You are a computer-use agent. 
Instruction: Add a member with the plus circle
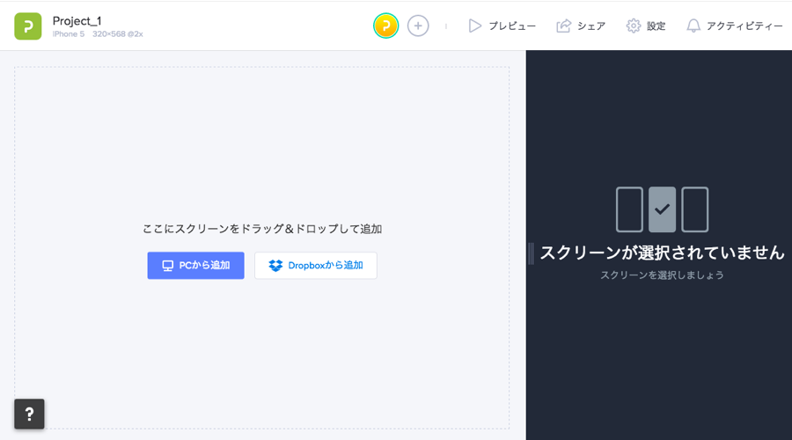point(418,26)
